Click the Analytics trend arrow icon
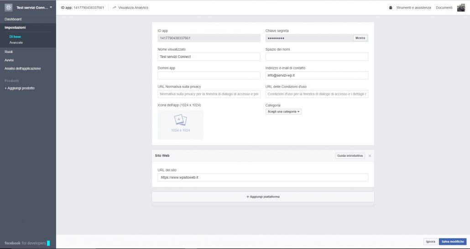The height and width of the screenshot is (249, 470). click(114, 8)
